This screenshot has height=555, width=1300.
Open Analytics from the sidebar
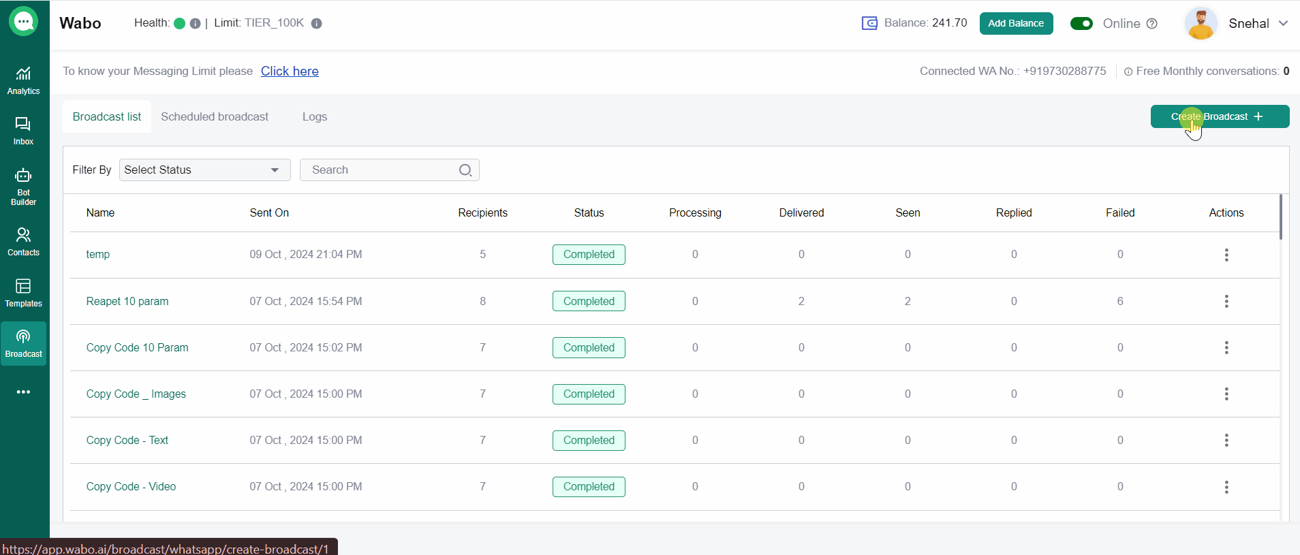pos(23,80)
